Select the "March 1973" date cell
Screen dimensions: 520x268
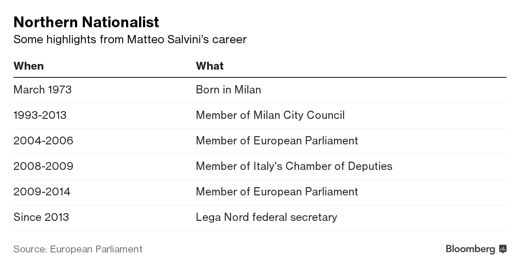42,89
